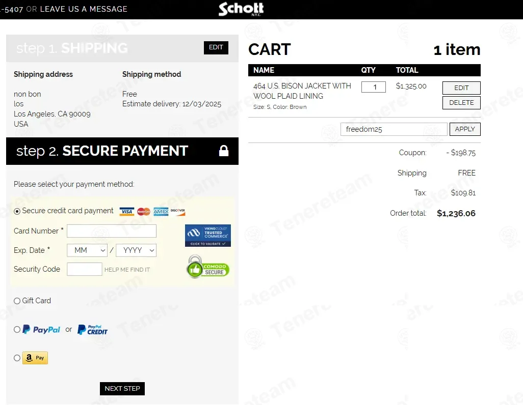Select the Gift Card payment option
Viewport: 523px width, 405px height.
[17, 301]
